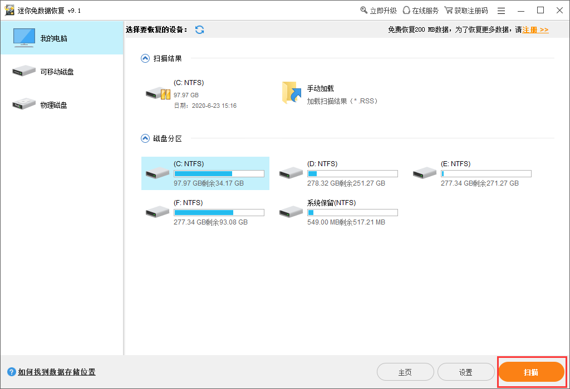Click the 设置 button
Screen dimensions: 570x389
pos(466,372)
